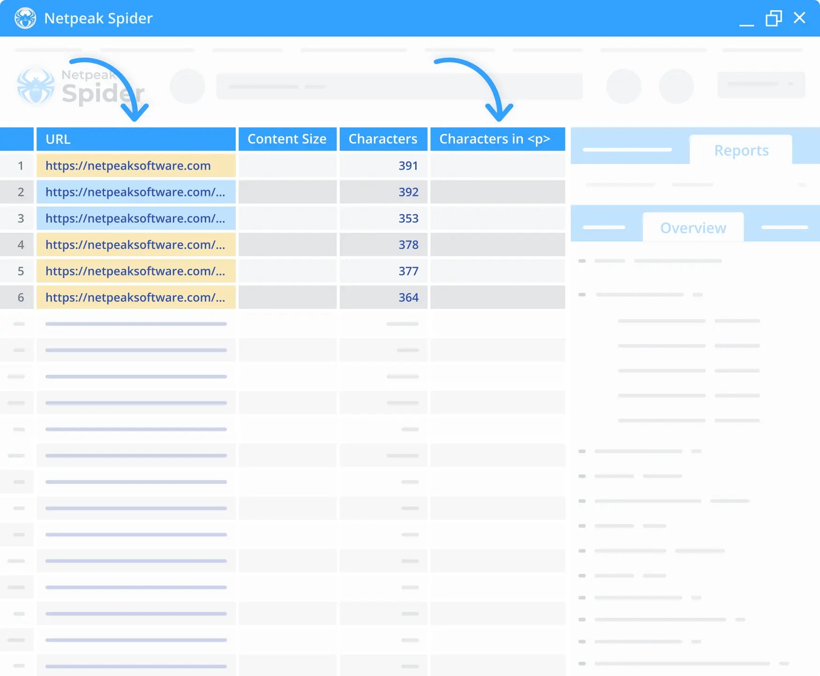Viewport: 820px width, 676px height.
Task: Click the Characters value 364 in row 6
Action: [x=408, y=297]
